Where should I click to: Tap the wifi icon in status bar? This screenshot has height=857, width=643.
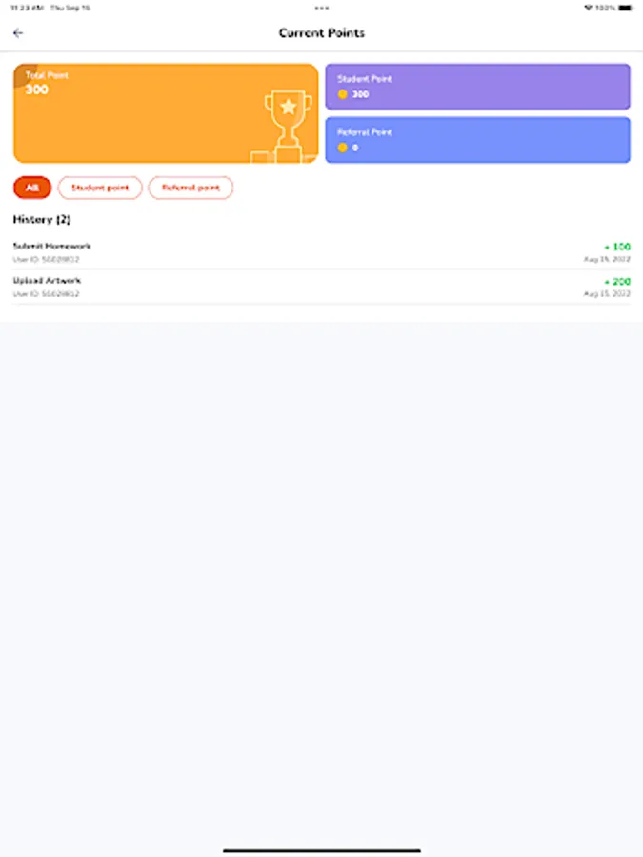point(588,8)
